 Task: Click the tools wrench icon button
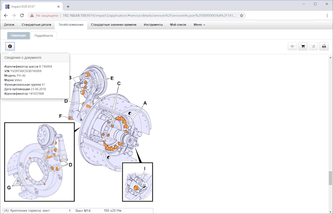[313, 46]
